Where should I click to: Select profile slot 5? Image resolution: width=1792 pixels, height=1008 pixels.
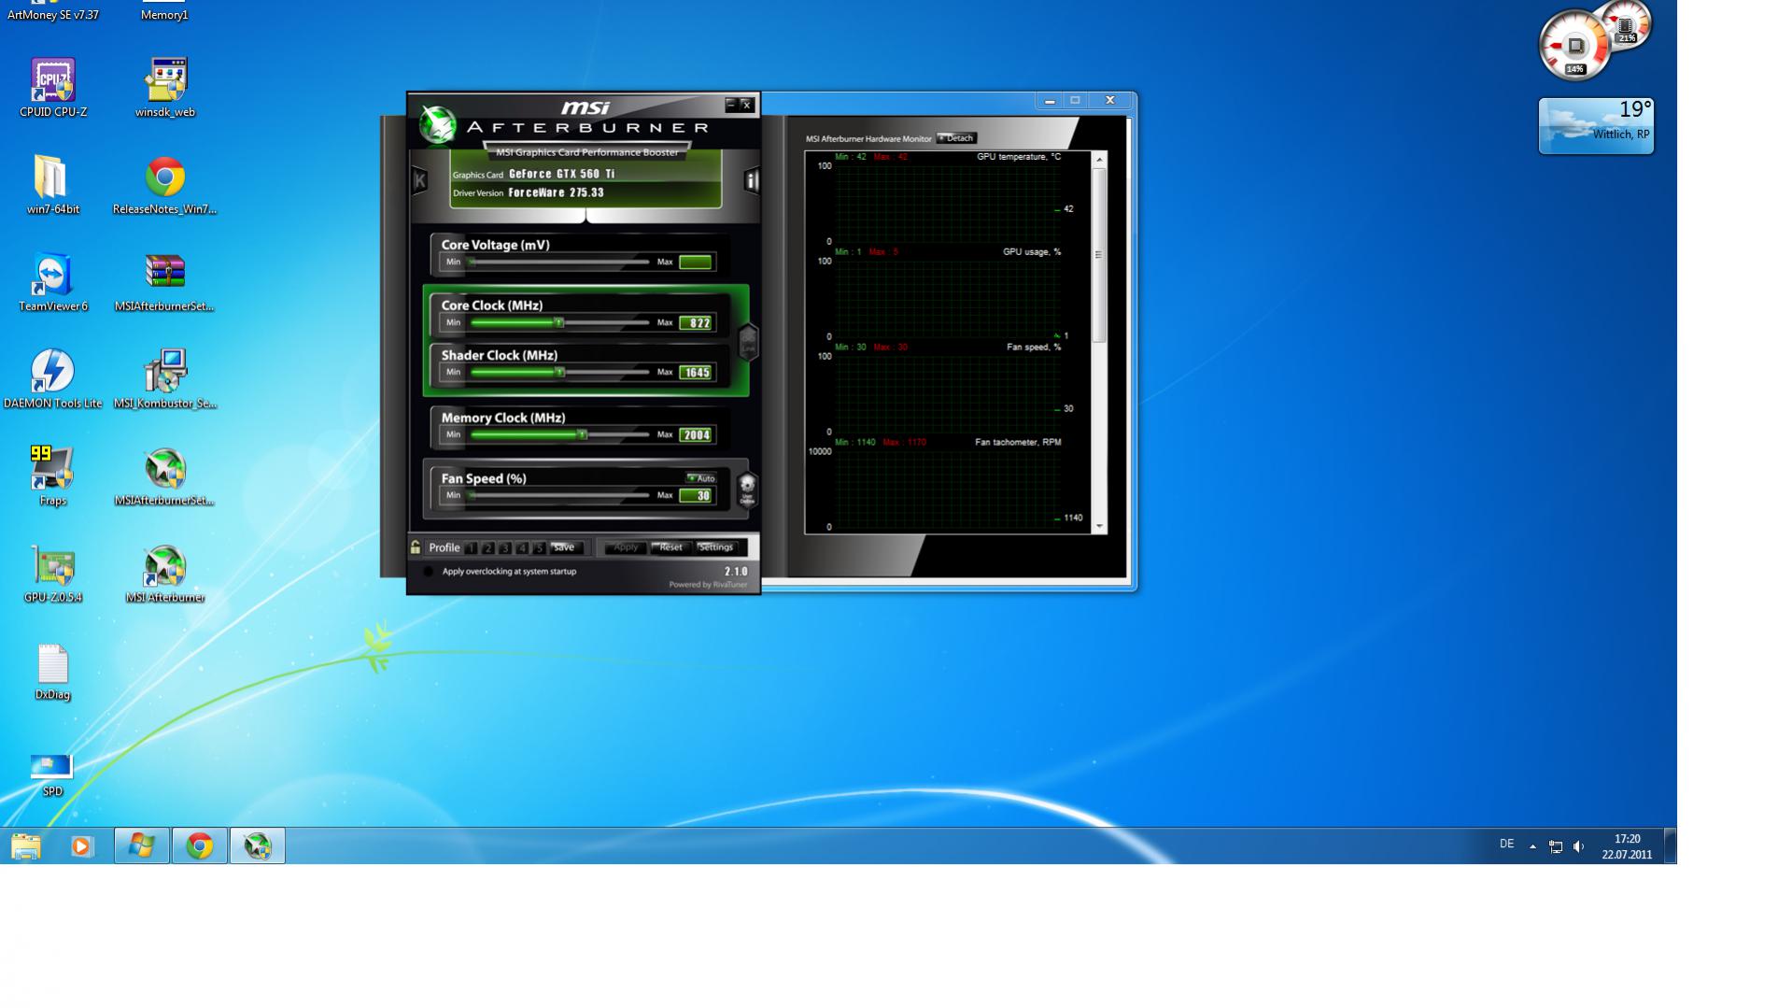(539, 548)
